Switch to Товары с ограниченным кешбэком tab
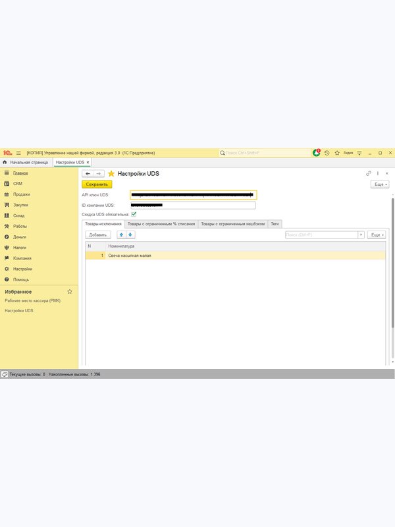Viewport: 395px width, 527px height. (233, 224)
